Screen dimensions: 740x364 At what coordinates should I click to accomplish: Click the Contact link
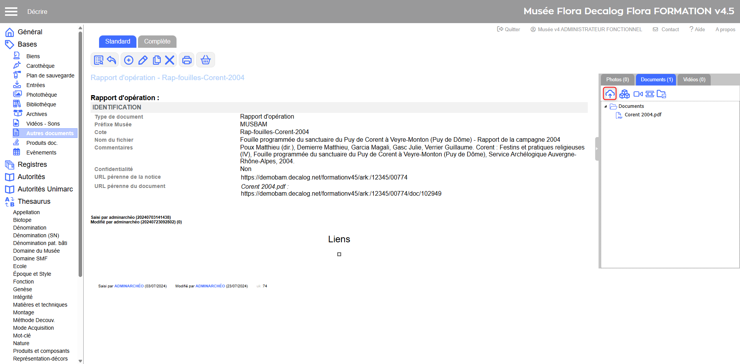coord(666,29)
